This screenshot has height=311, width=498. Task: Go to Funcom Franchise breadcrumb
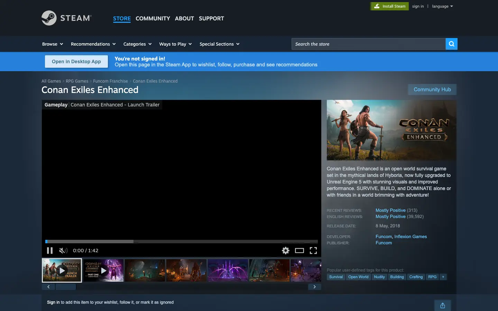[x=110, y=81]
